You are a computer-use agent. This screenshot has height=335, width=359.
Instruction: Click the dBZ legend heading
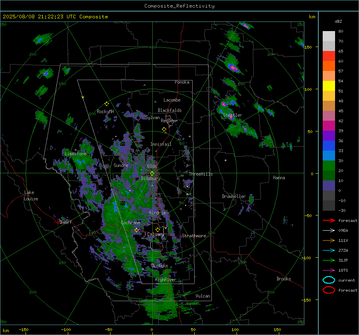(x=338, y=21)
